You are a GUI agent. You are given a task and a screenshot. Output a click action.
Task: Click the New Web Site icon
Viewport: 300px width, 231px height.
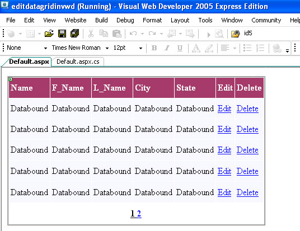[x=11, y=34]
